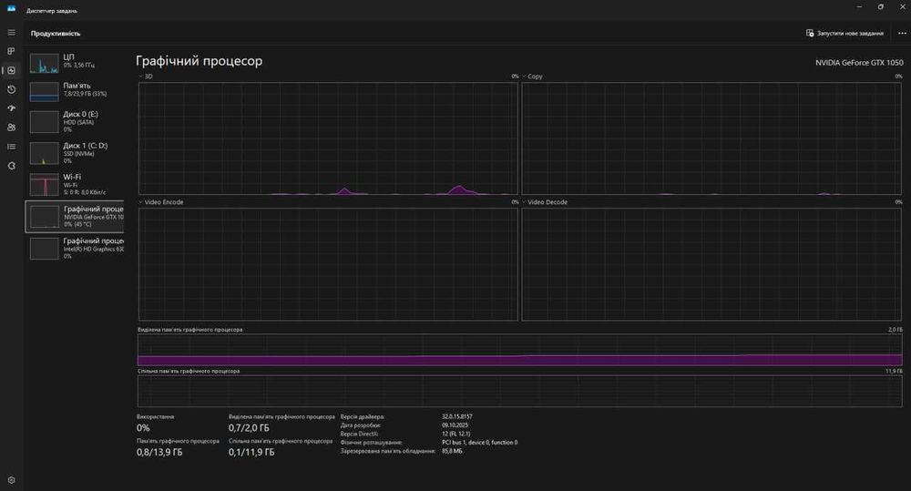911x491 pixels.
Task: Open the App history page icon
Action: [x=11, y=89]
